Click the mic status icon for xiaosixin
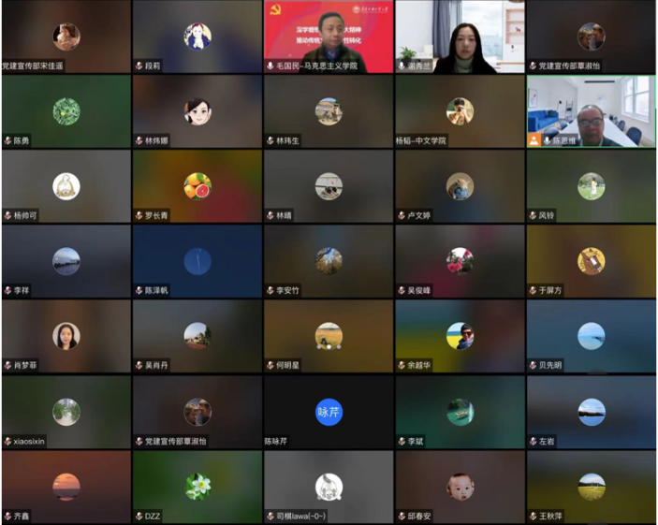 7,441
